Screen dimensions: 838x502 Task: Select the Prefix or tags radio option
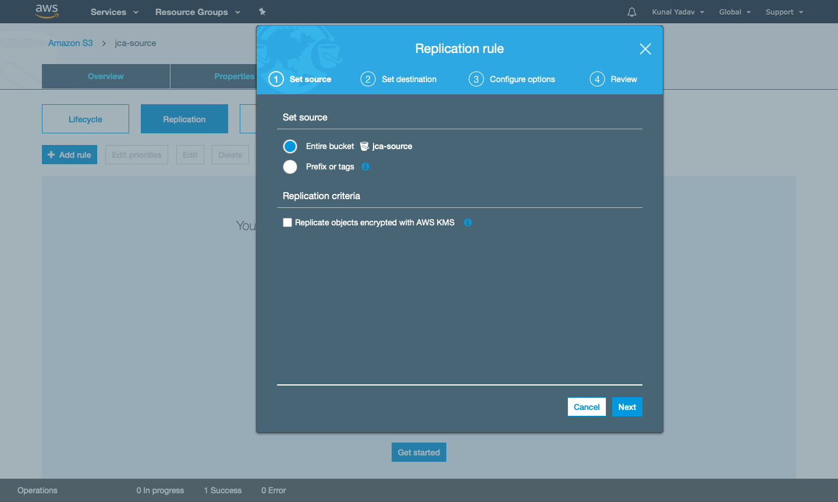290,167
